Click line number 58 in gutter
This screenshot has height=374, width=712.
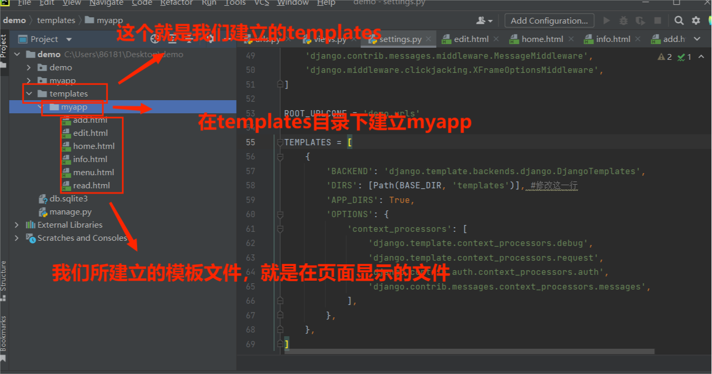[250, 185]
